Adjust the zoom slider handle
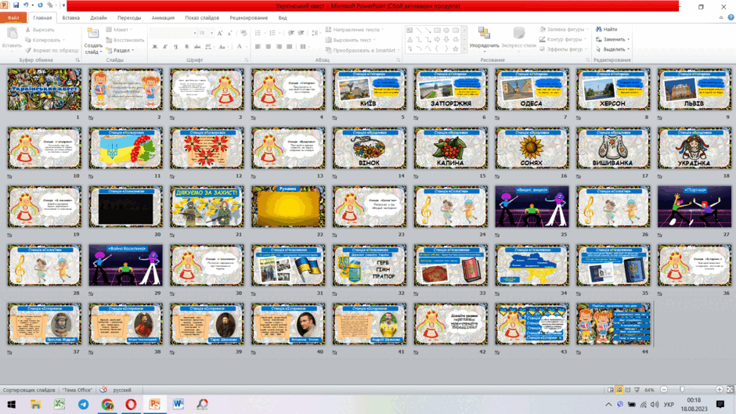 pyautogui.click(x=682, y=390)
